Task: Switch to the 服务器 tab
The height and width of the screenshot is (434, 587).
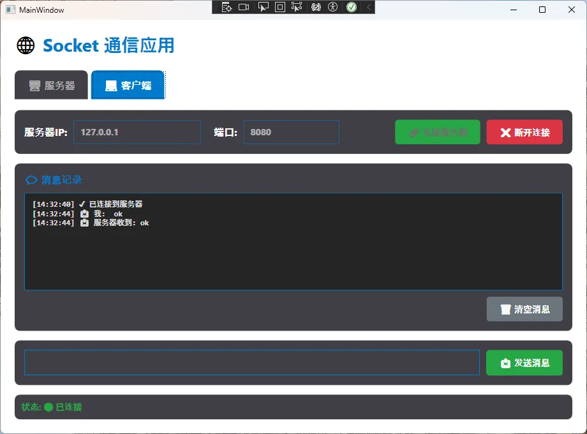Action: tap(52, 86)
